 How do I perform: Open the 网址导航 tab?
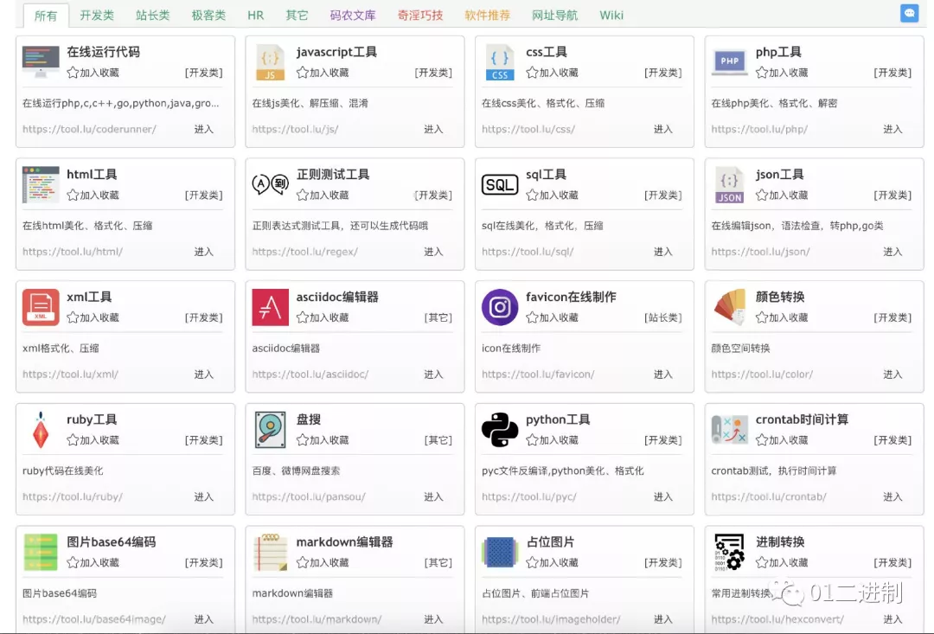pos(554,16)
